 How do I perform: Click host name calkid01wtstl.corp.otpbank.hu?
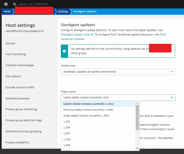coord(25,31)
